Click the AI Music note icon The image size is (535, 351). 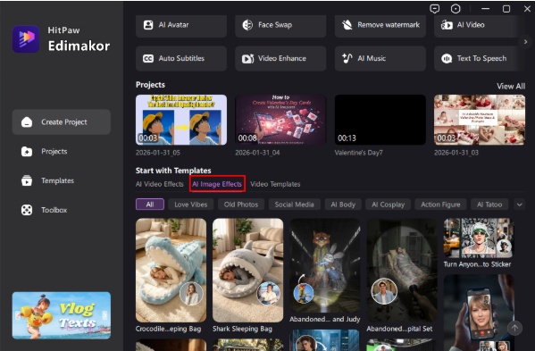coord(347,58)
